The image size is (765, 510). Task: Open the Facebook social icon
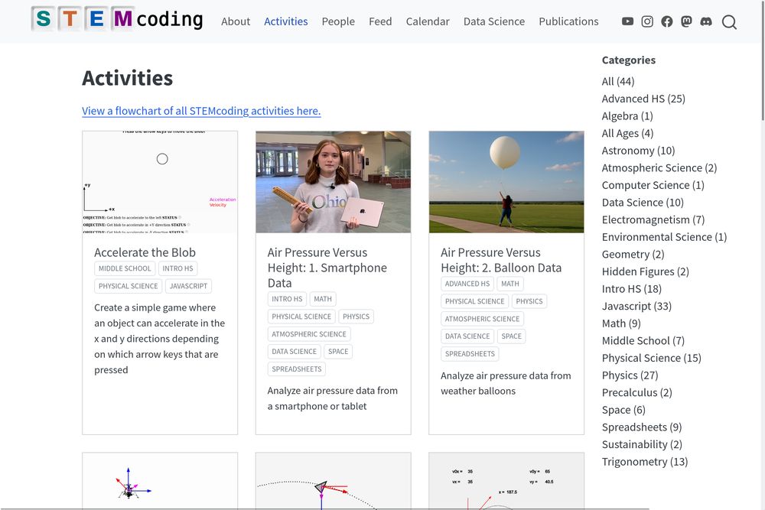[x=666, y=21]
